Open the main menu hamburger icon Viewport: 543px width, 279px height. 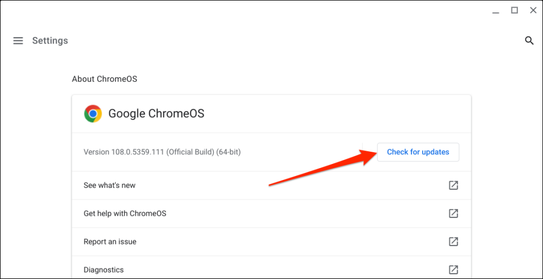click(x=18, y=41)
